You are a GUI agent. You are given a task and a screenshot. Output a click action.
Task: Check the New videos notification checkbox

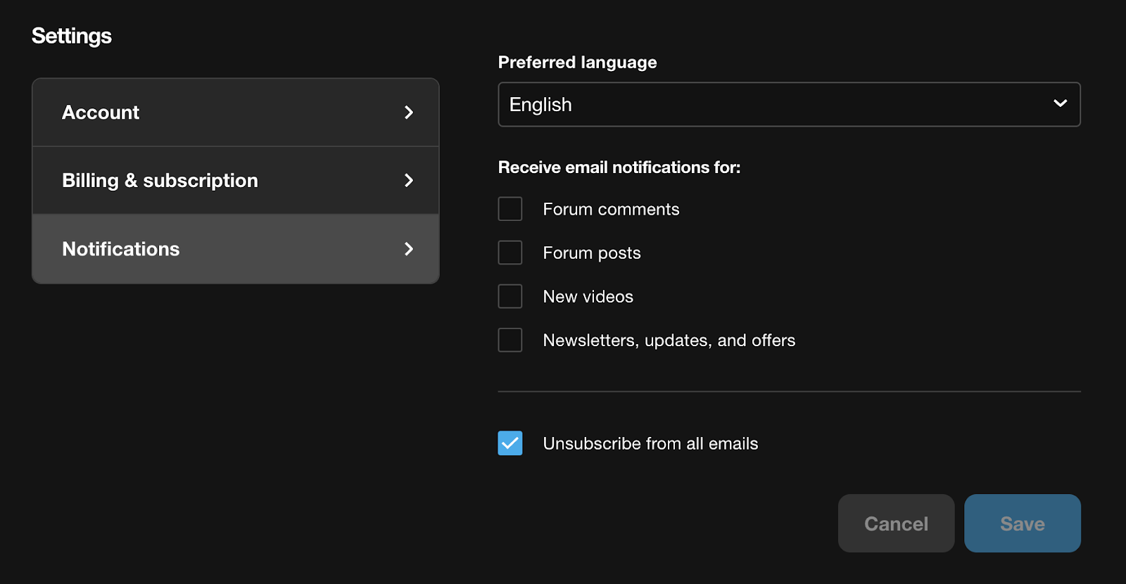click(x=510, y=296)
